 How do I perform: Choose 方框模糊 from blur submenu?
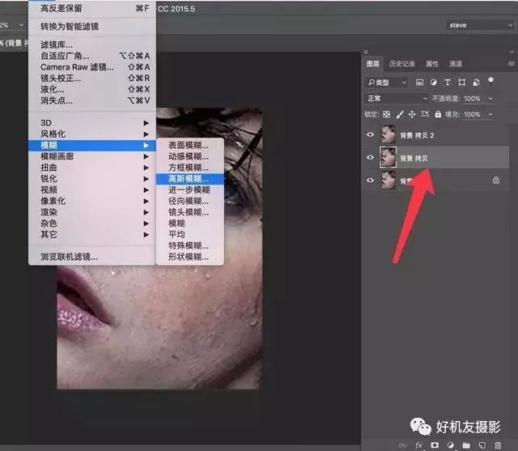190,168
